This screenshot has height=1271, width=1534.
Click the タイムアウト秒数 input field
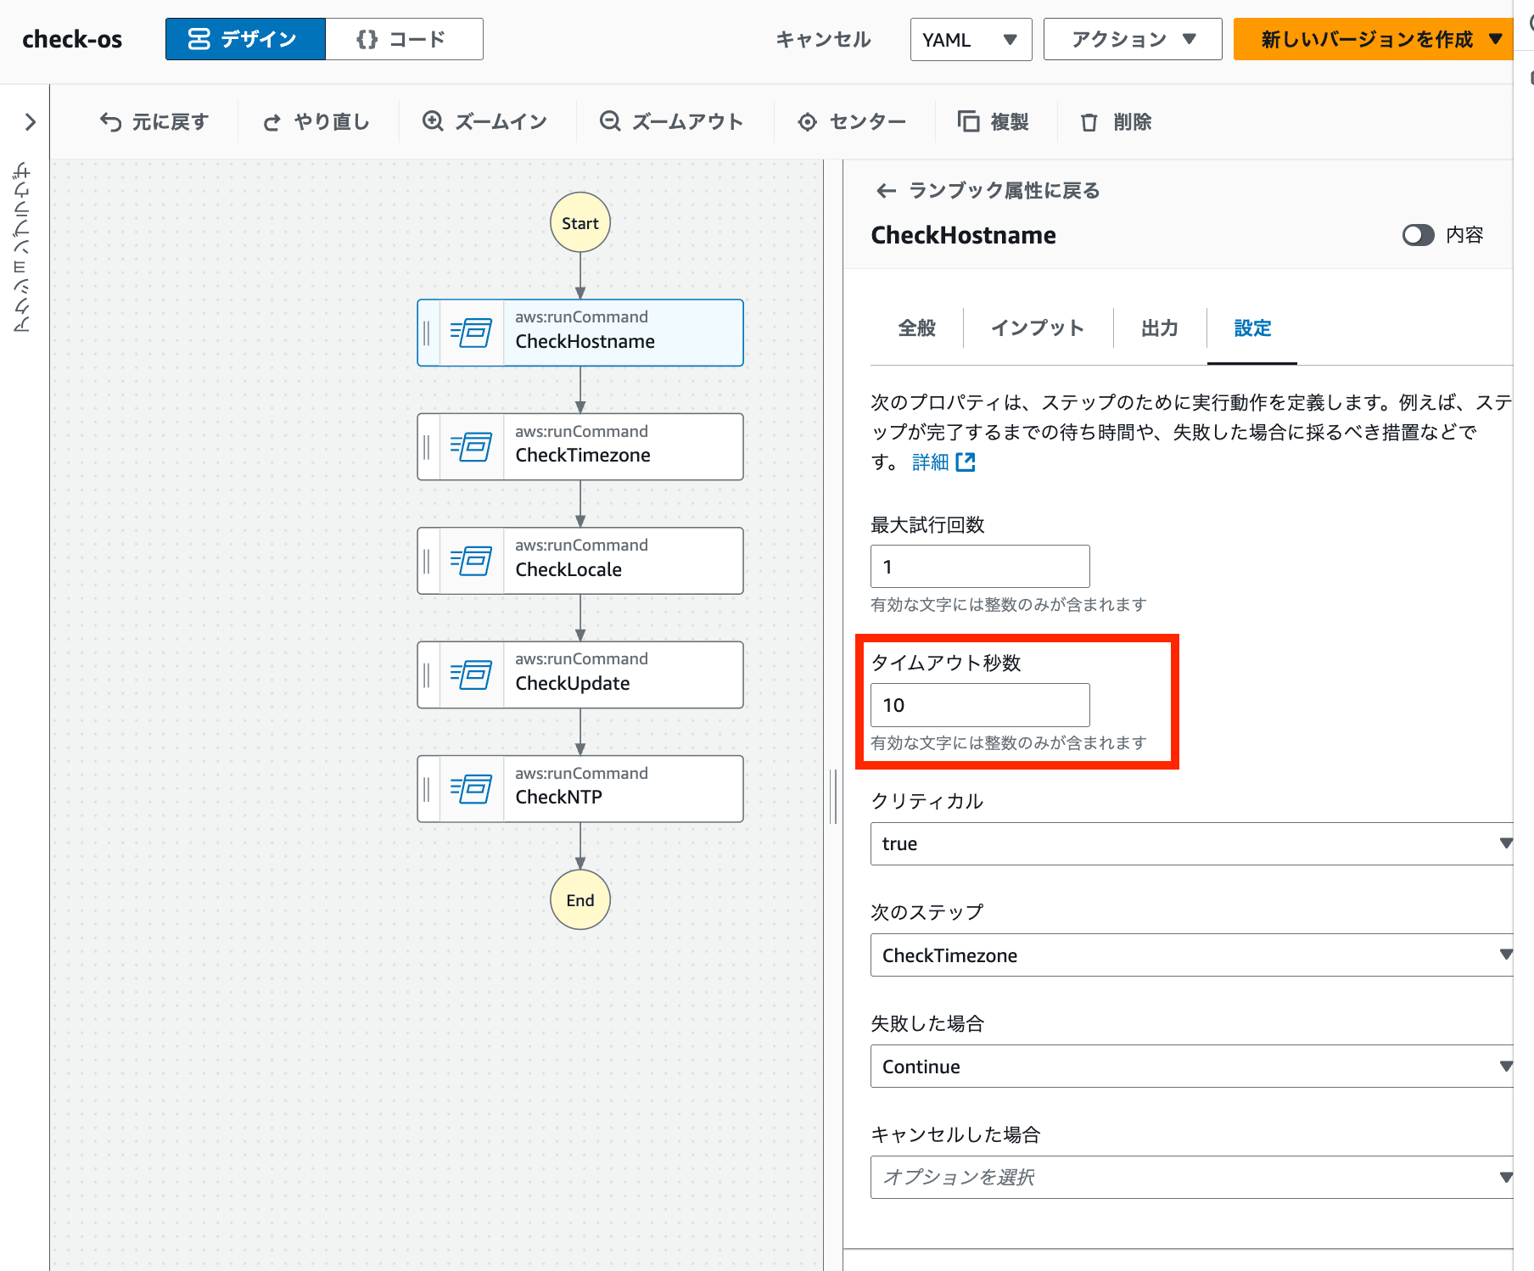pos(980,704)
